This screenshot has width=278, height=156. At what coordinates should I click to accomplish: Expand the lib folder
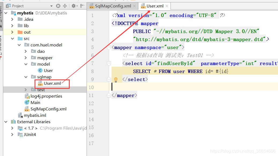[12, 26]
